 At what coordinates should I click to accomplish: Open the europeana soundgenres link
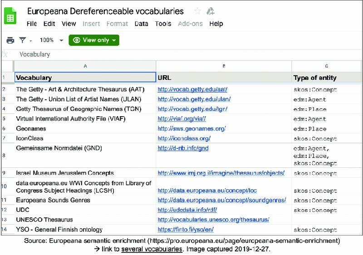click(222, 200)
